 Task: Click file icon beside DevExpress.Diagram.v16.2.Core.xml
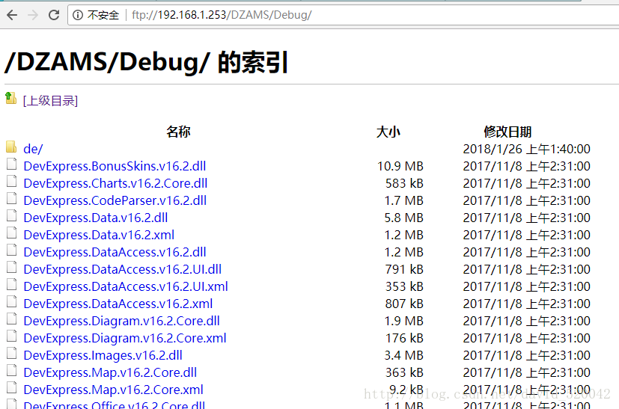(11, 336)
